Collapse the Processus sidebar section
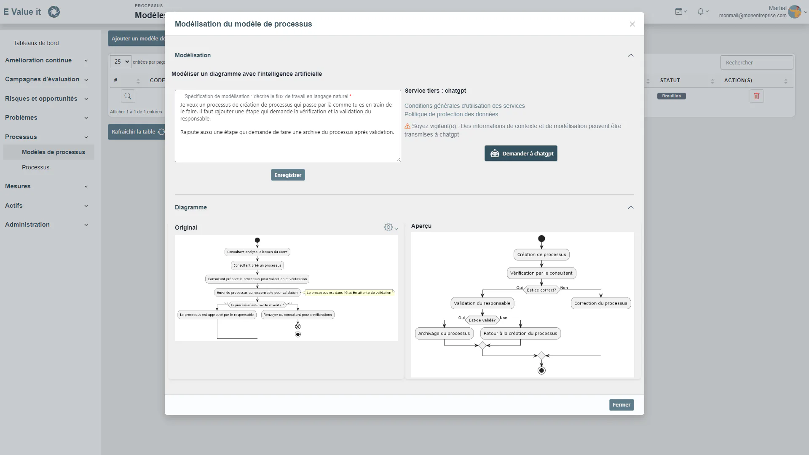This screenshot has height=455, width=809. 47,137
